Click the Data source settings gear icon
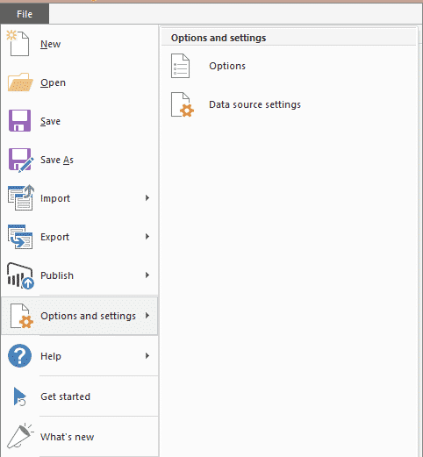Image resolution: width=423 pixels, height=457 pixels. (x=183, y=104)
